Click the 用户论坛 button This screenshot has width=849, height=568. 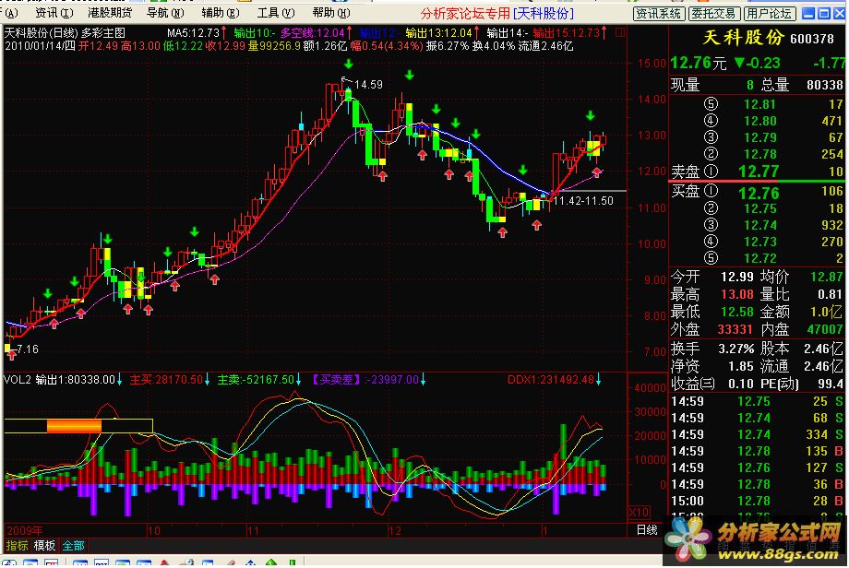click(x=770, y=14)
